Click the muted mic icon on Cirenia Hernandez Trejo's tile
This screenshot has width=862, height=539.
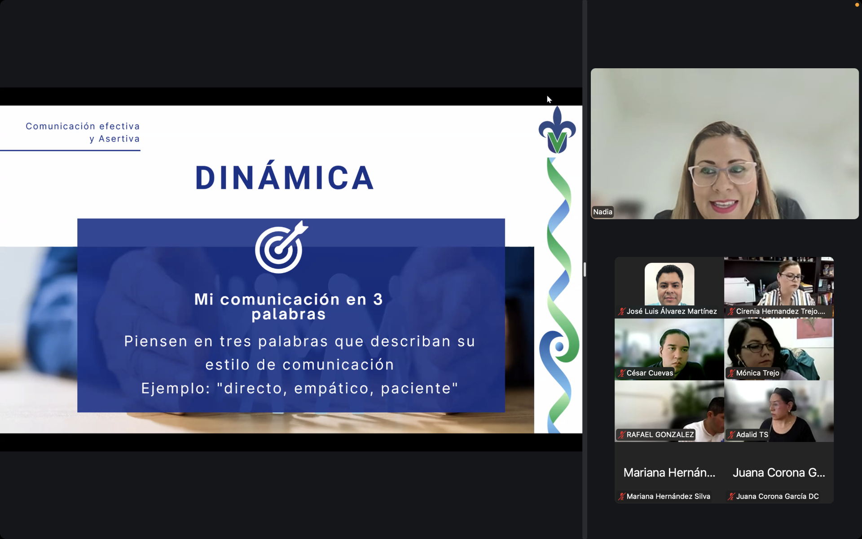731,311
